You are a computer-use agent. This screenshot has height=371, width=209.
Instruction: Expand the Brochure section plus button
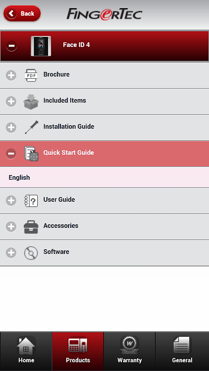(11, 75)
